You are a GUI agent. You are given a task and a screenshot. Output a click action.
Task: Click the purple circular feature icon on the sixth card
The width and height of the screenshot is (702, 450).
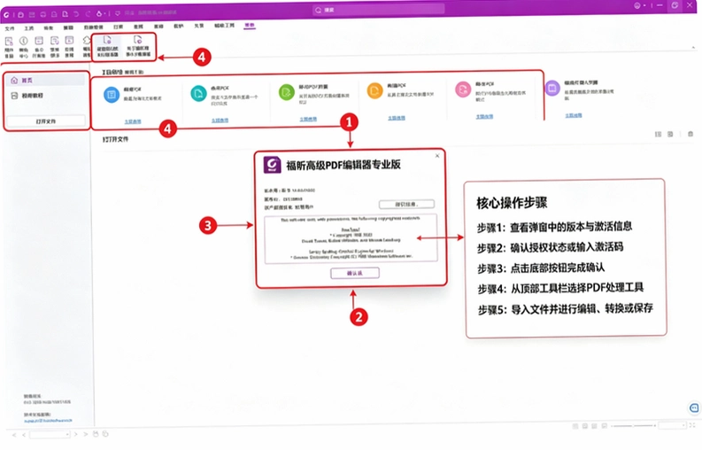pyautogui.click(x=552, y=88)
